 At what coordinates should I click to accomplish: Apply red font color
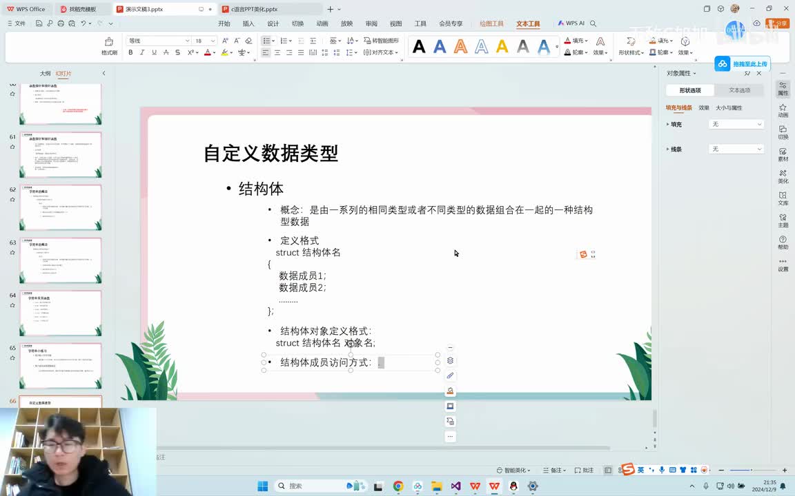pos(207,52)
